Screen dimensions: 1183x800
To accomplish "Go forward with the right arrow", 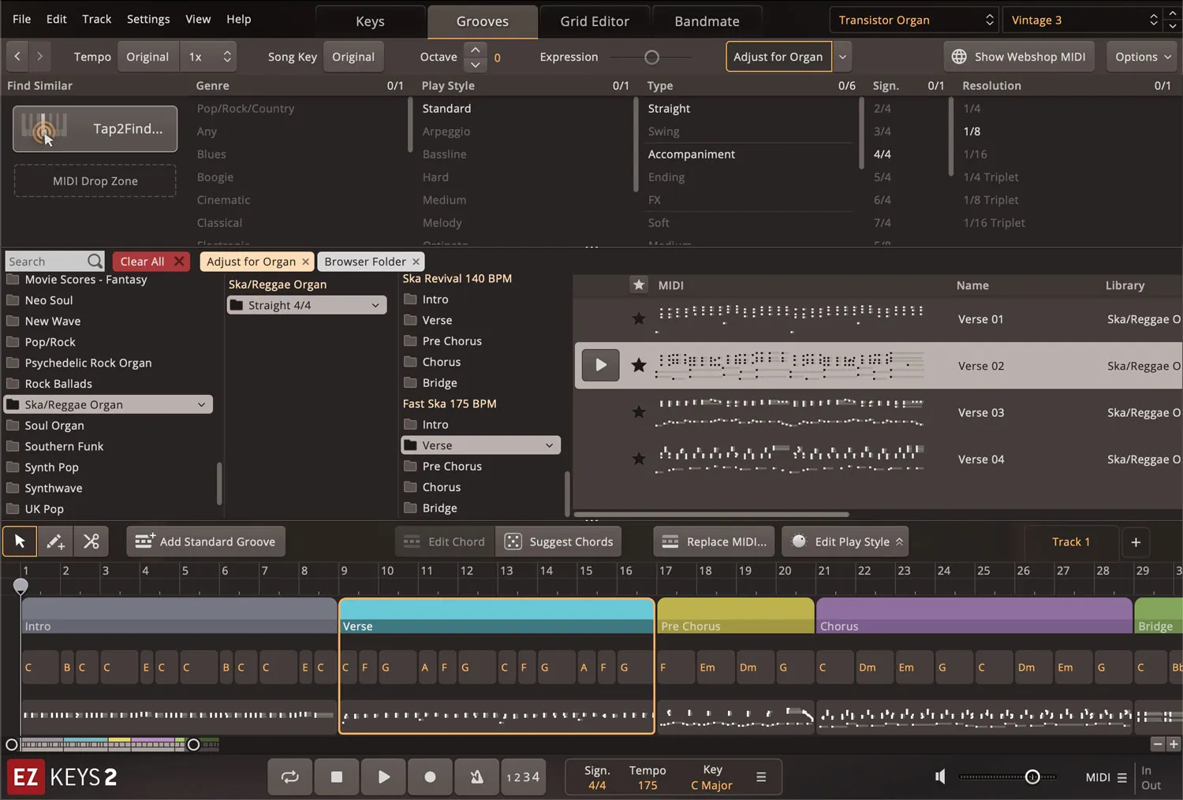I will [39, 56].
